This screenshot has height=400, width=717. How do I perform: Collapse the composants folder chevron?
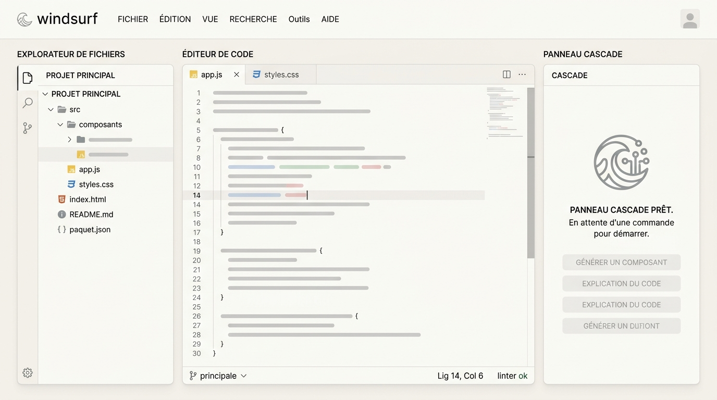pyautogui.click(x=60, y=124)
